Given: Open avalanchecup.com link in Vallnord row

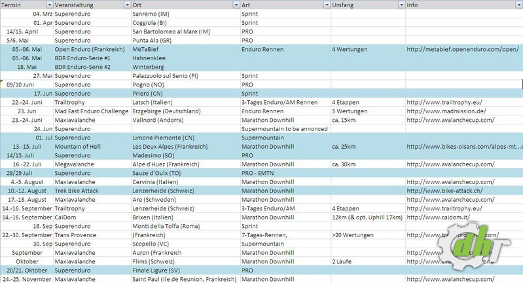Looking at the screenshot, I should pyautogui.click(x=450, y=120).
